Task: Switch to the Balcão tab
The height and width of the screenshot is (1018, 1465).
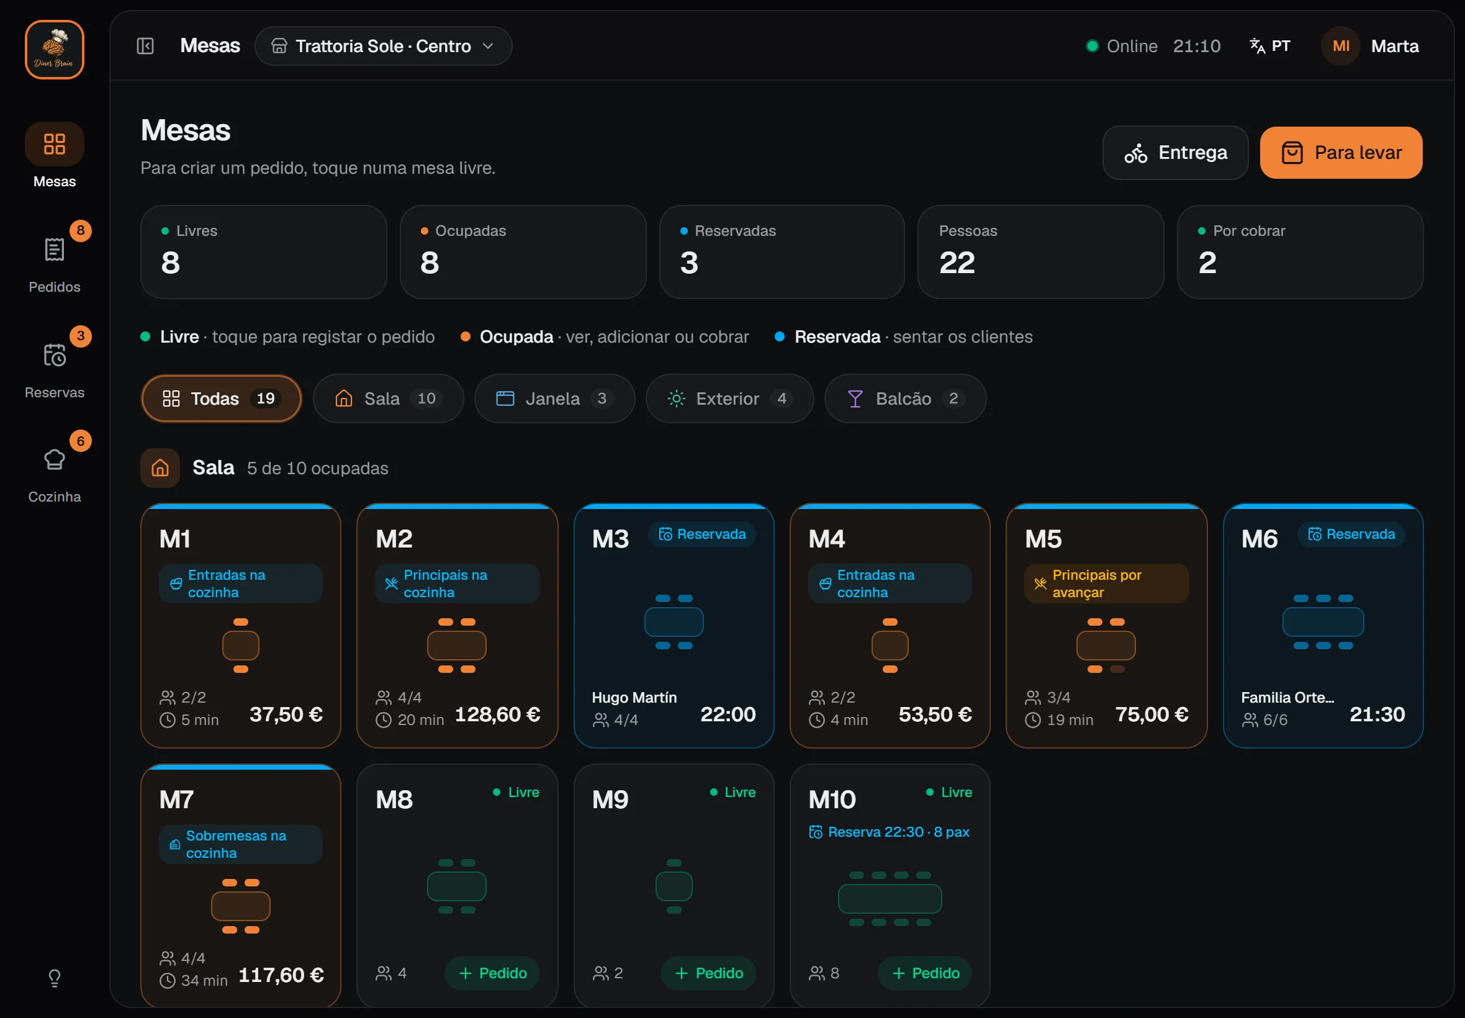Action: tap(905, 399)
